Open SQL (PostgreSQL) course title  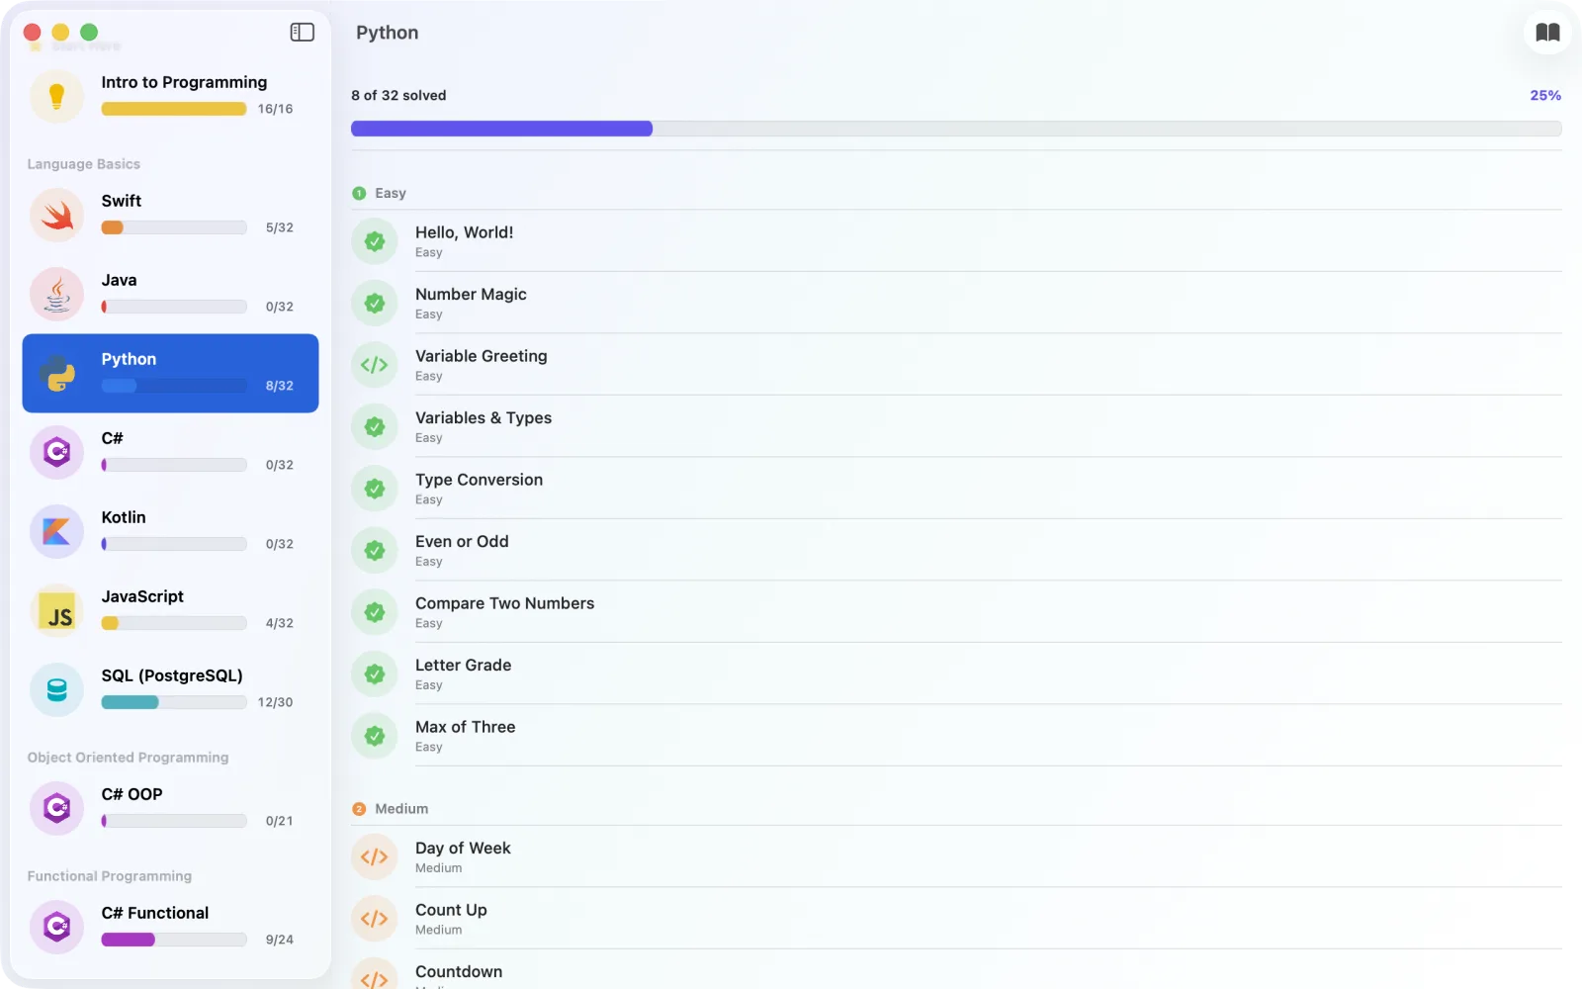[x=172, y=675]
